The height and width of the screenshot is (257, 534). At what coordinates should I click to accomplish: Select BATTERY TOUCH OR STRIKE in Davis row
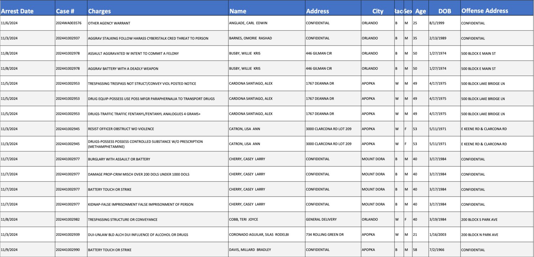[157, 250]
